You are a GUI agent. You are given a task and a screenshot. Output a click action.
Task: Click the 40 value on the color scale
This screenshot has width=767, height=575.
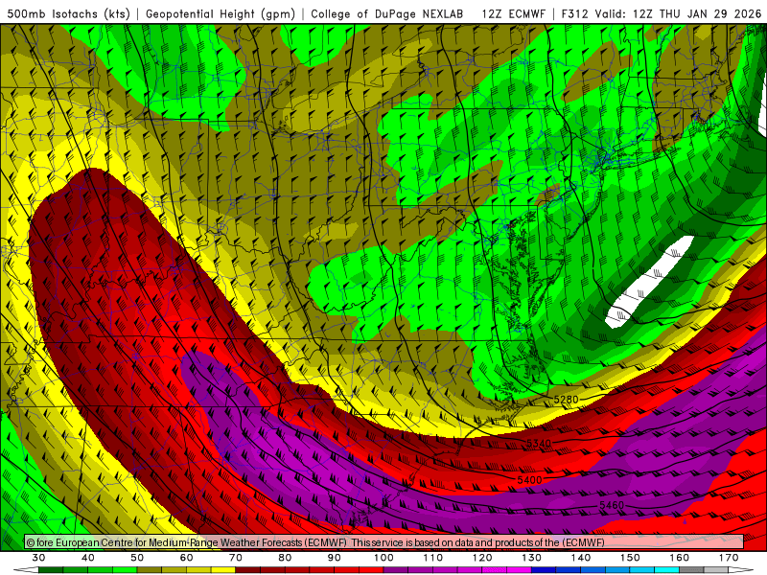click(87, 558)
